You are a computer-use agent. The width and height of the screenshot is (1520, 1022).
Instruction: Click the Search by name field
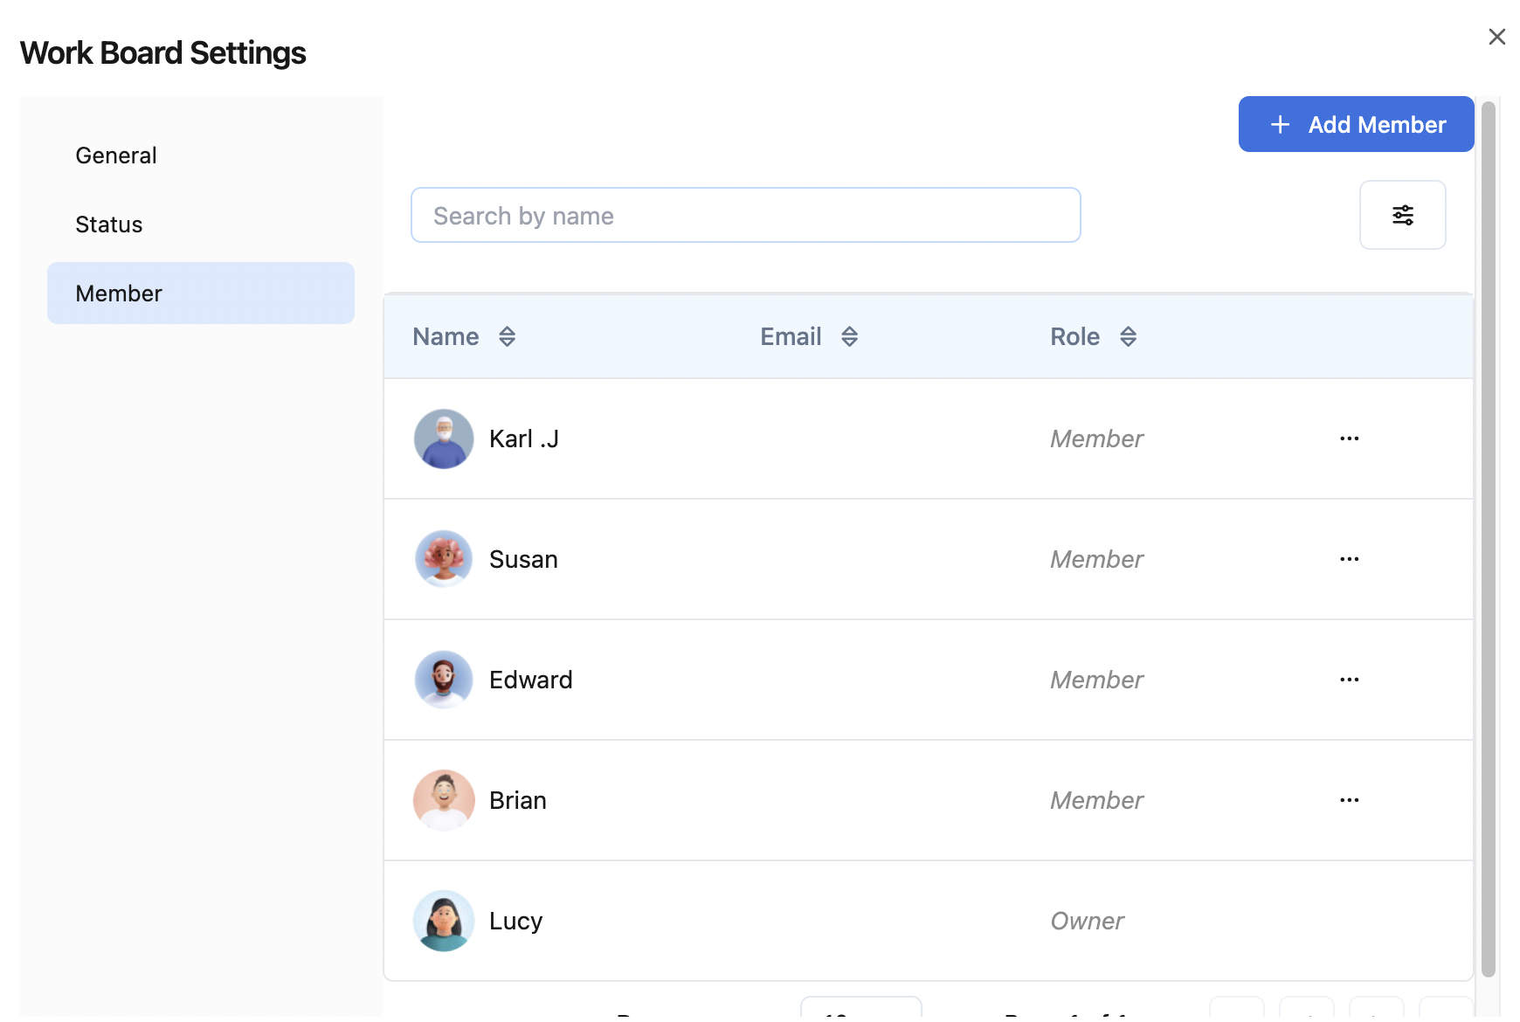click(745, 215)
